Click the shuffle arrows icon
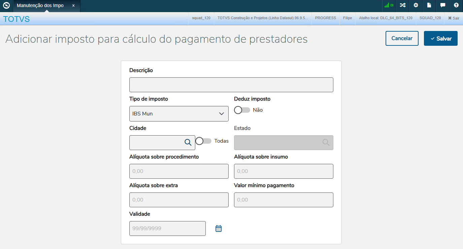 coord(402,5)
